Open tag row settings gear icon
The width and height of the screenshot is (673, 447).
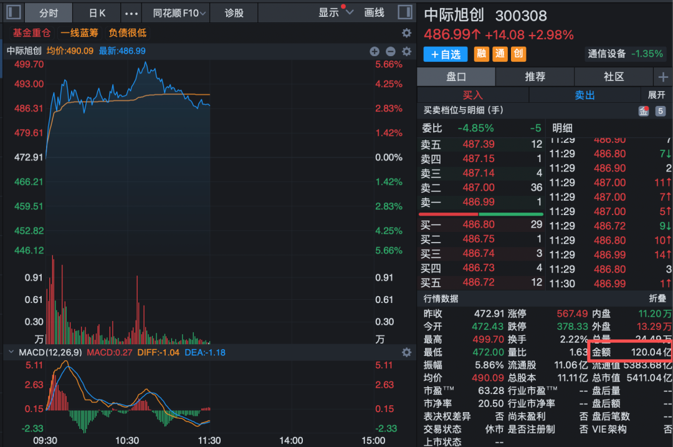point(406,33)
